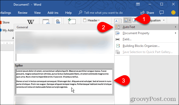Click the Text Box icon
This screenshot has height=105, width=179.
pyautogui.click(x=118, y=21)
